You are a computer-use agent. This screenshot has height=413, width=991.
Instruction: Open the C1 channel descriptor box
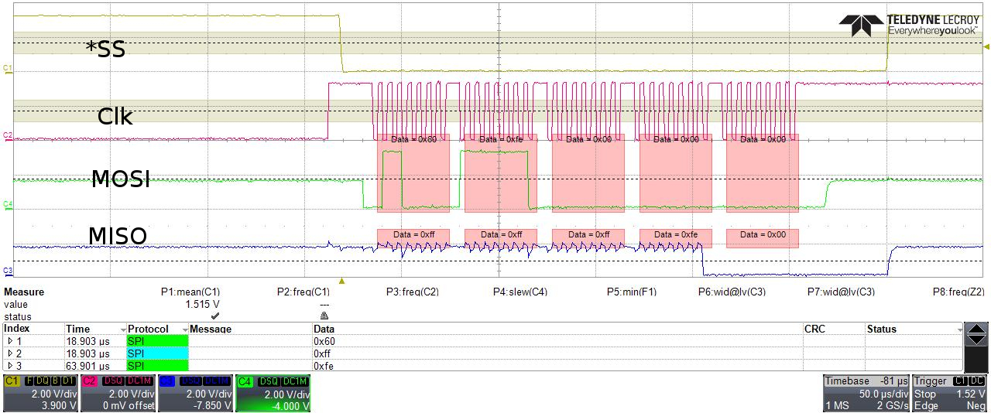pos(40,394)
